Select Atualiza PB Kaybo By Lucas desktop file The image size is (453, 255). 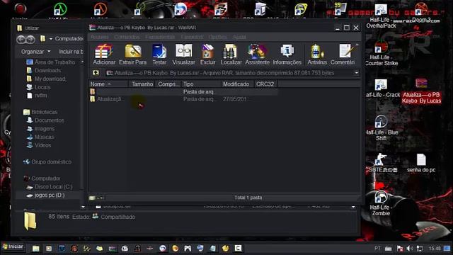[x=421, y=91]
